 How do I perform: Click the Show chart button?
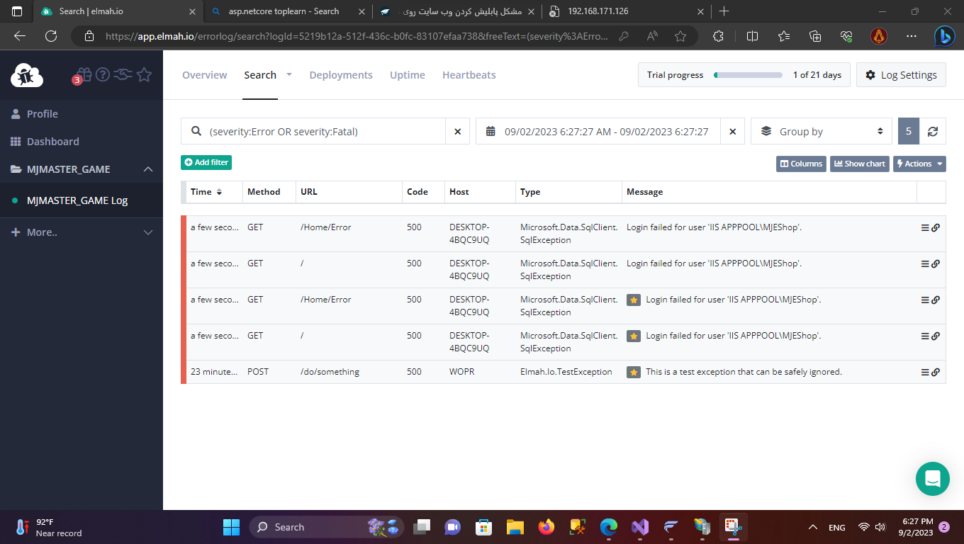pyautogui.click(x=860, y=164)
